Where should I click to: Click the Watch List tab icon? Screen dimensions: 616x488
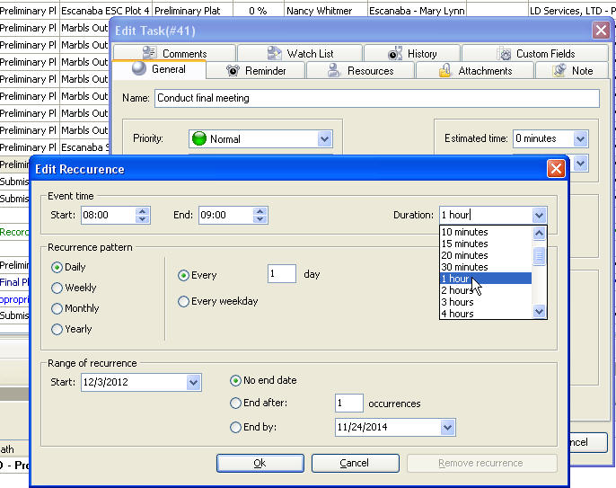tap(273, 54)
